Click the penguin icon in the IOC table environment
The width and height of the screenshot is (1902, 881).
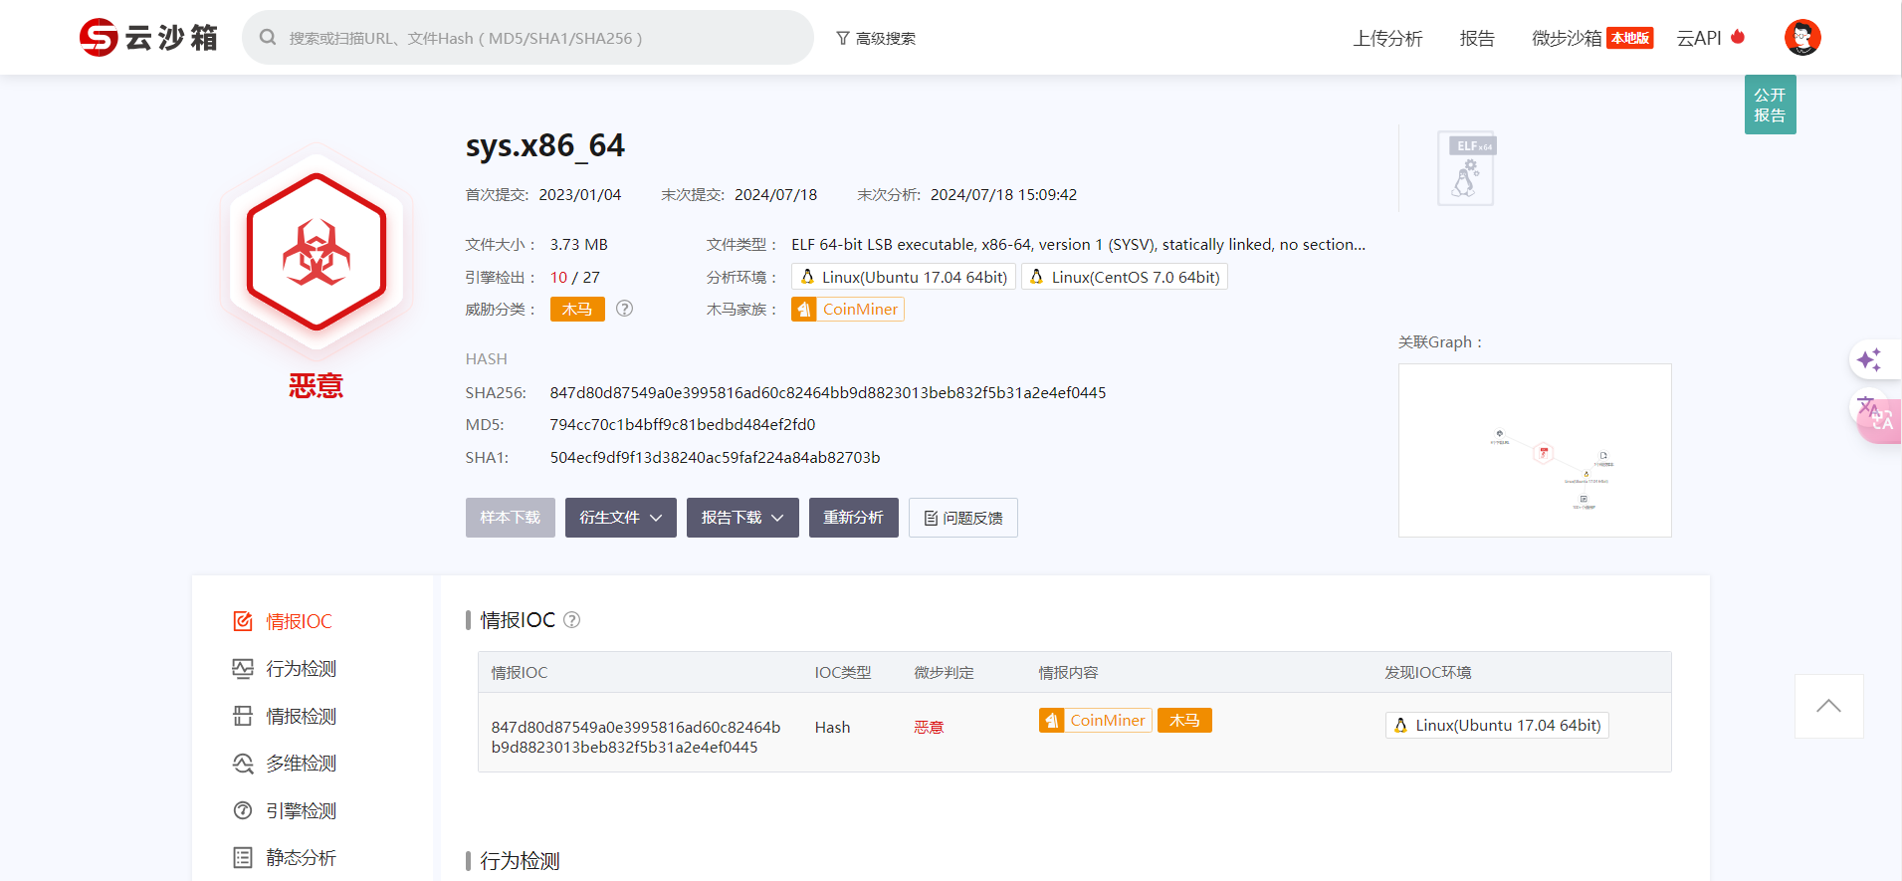[1400, 726]
